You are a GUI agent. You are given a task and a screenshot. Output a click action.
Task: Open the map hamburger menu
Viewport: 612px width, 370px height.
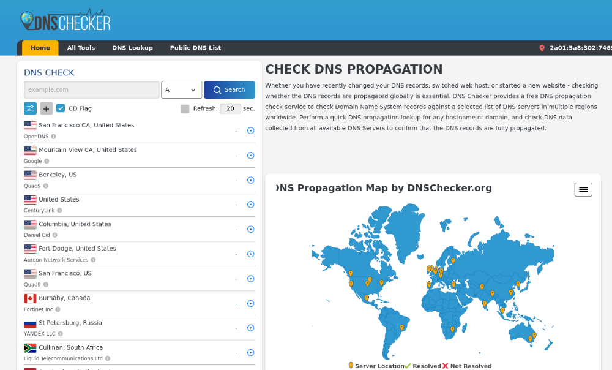pyautogui.click(x=583, y=189)
